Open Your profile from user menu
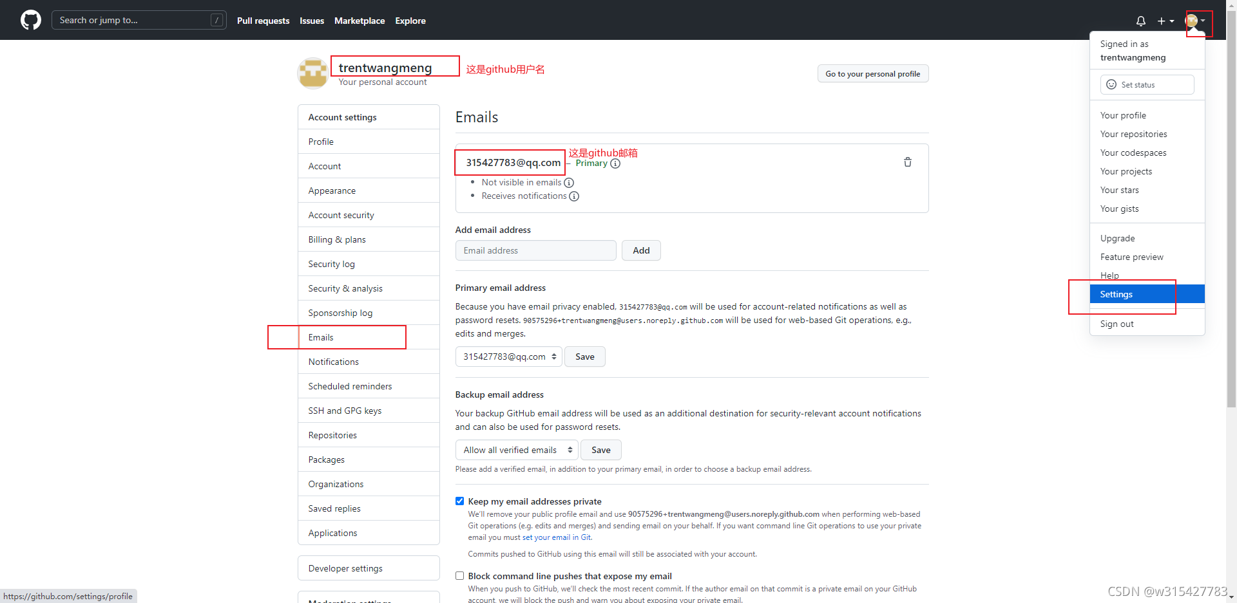 click(1147, 115)
